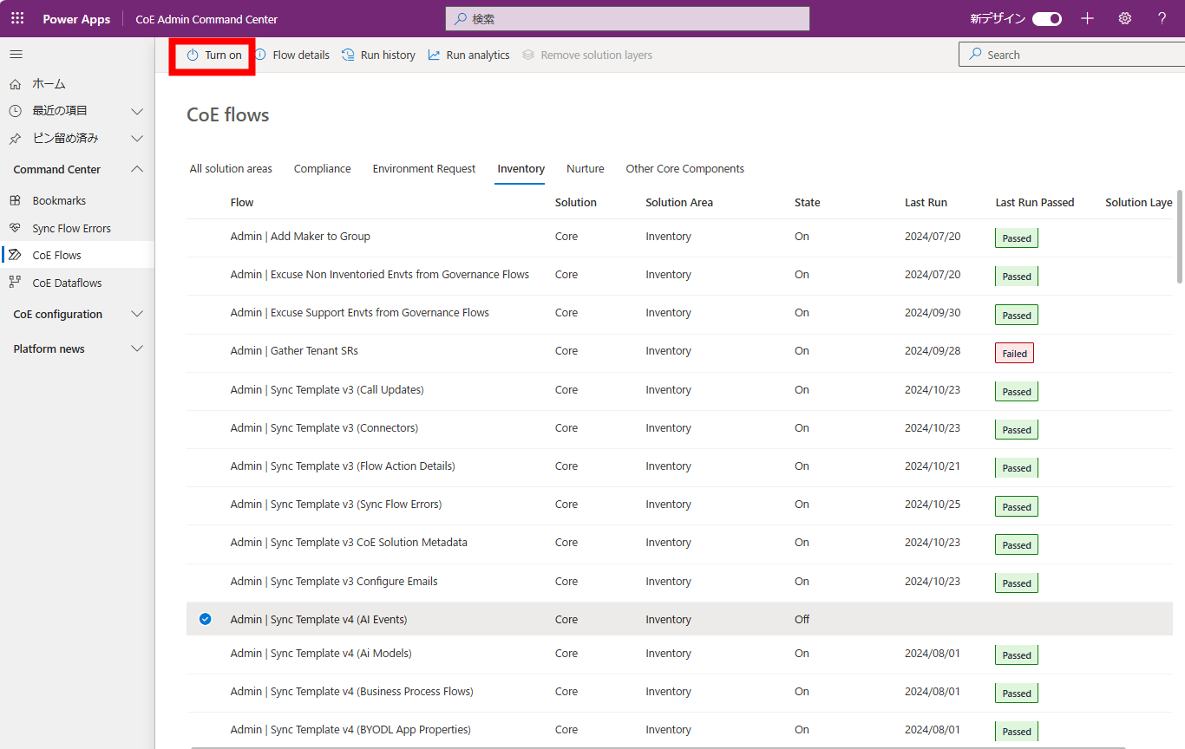Select Sync Template v4 (Ai Models) flow
Image resolution: width=1185 pixels, height=749 pixels.
pos(321,654)
